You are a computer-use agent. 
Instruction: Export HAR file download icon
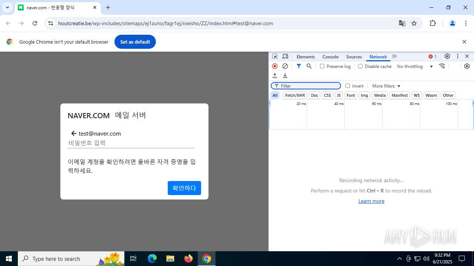285,75
